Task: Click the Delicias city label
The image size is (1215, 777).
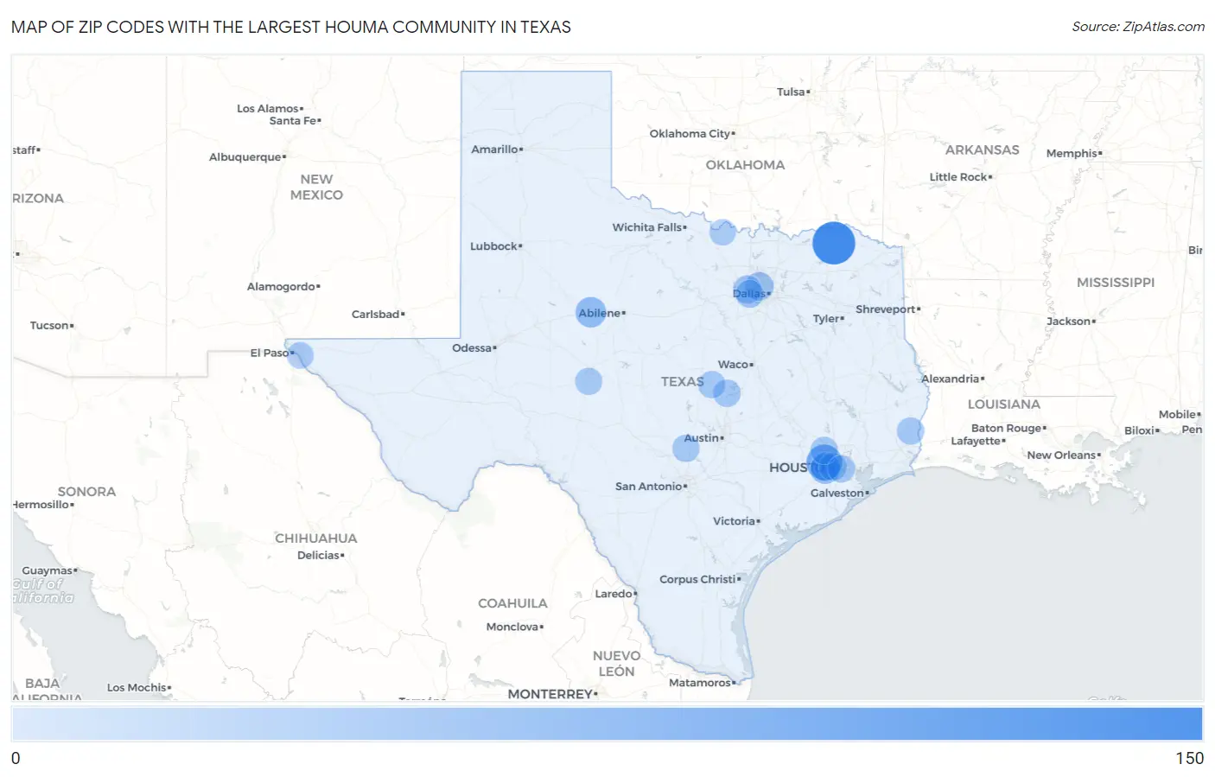Action: pyautogui.click(x=318, y=556)
